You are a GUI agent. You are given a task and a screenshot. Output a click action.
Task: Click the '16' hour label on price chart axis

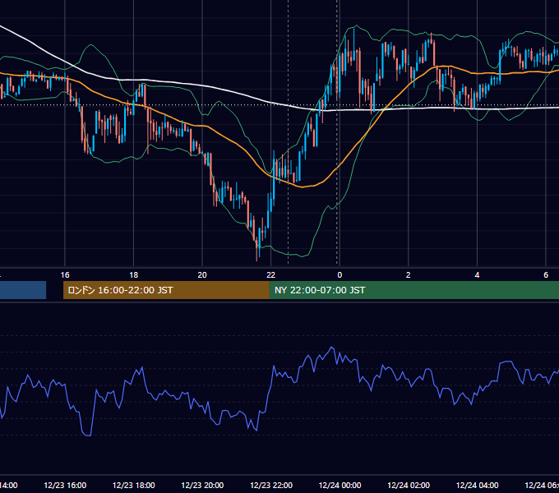65,275
